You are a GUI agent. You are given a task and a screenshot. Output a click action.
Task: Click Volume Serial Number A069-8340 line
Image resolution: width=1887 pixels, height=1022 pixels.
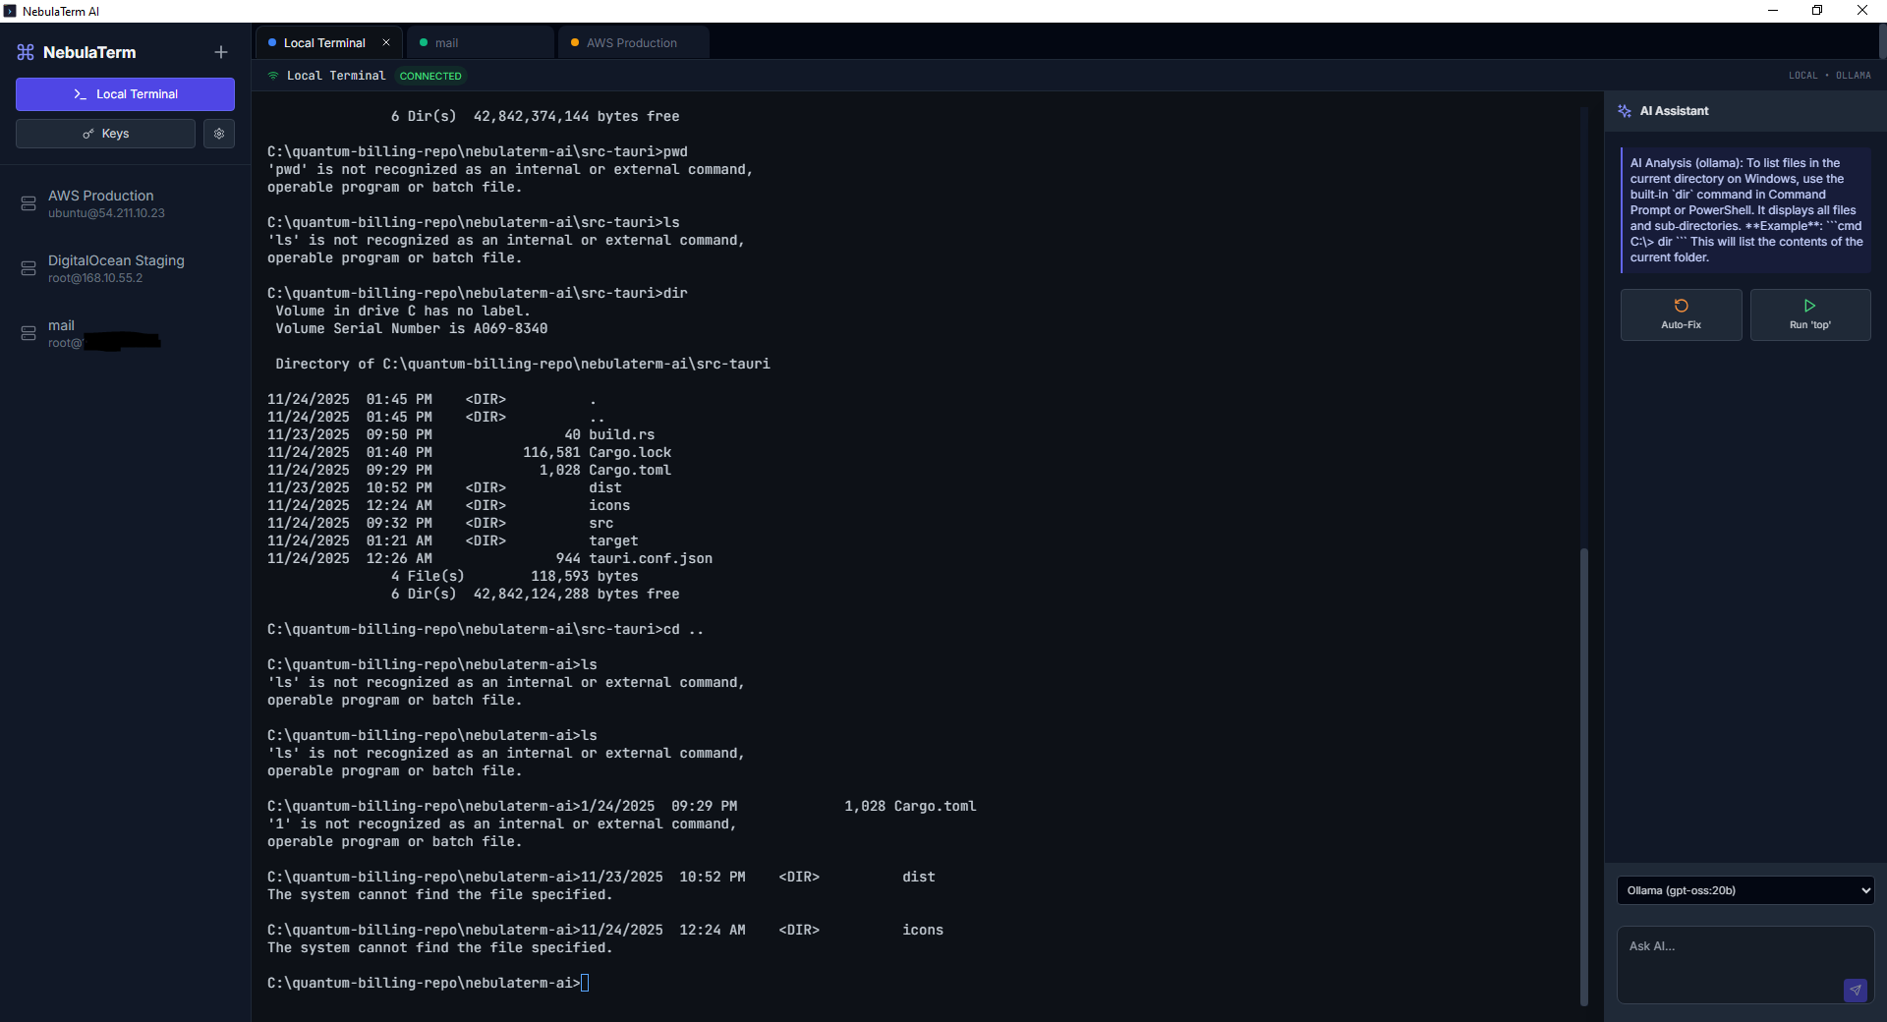point(411,328)
